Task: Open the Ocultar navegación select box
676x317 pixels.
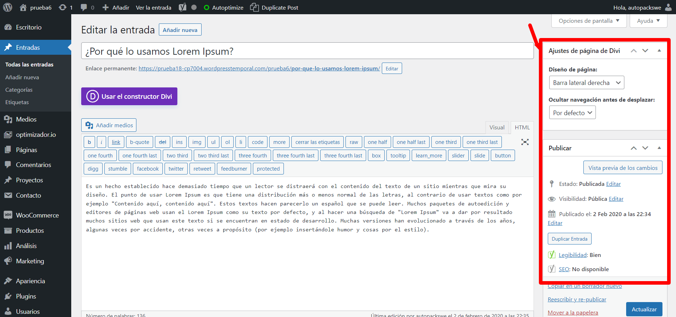Action: (x=572, y=113)
